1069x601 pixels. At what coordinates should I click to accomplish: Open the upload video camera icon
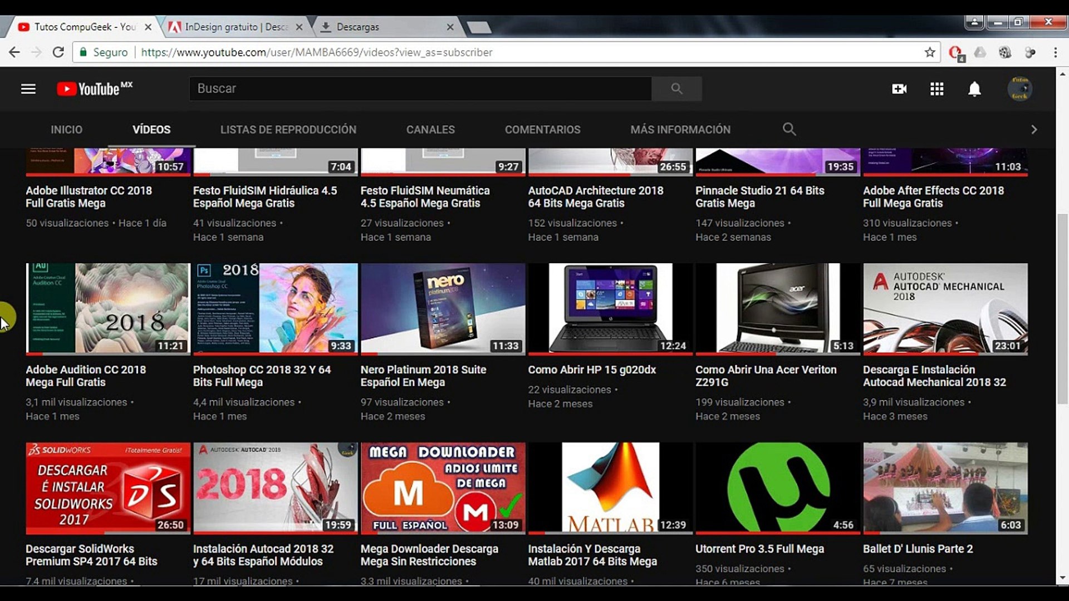899,89
